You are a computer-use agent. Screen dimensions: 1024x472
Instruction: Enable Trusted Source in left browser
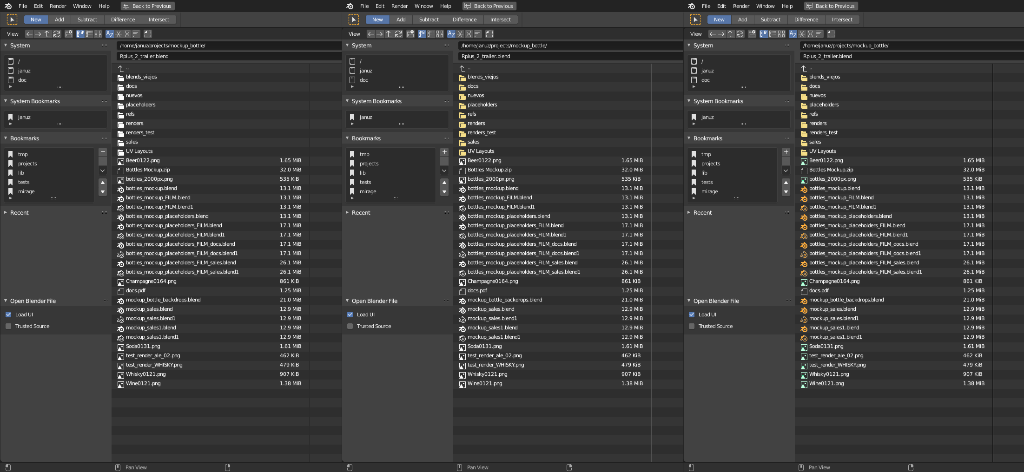pyautogui.click(x=8, y=326)
